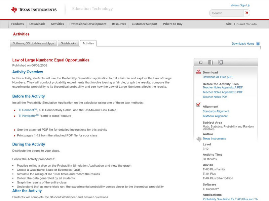269x201 pixels.
Task: Click the '9-12' level value
Action: 205,149
